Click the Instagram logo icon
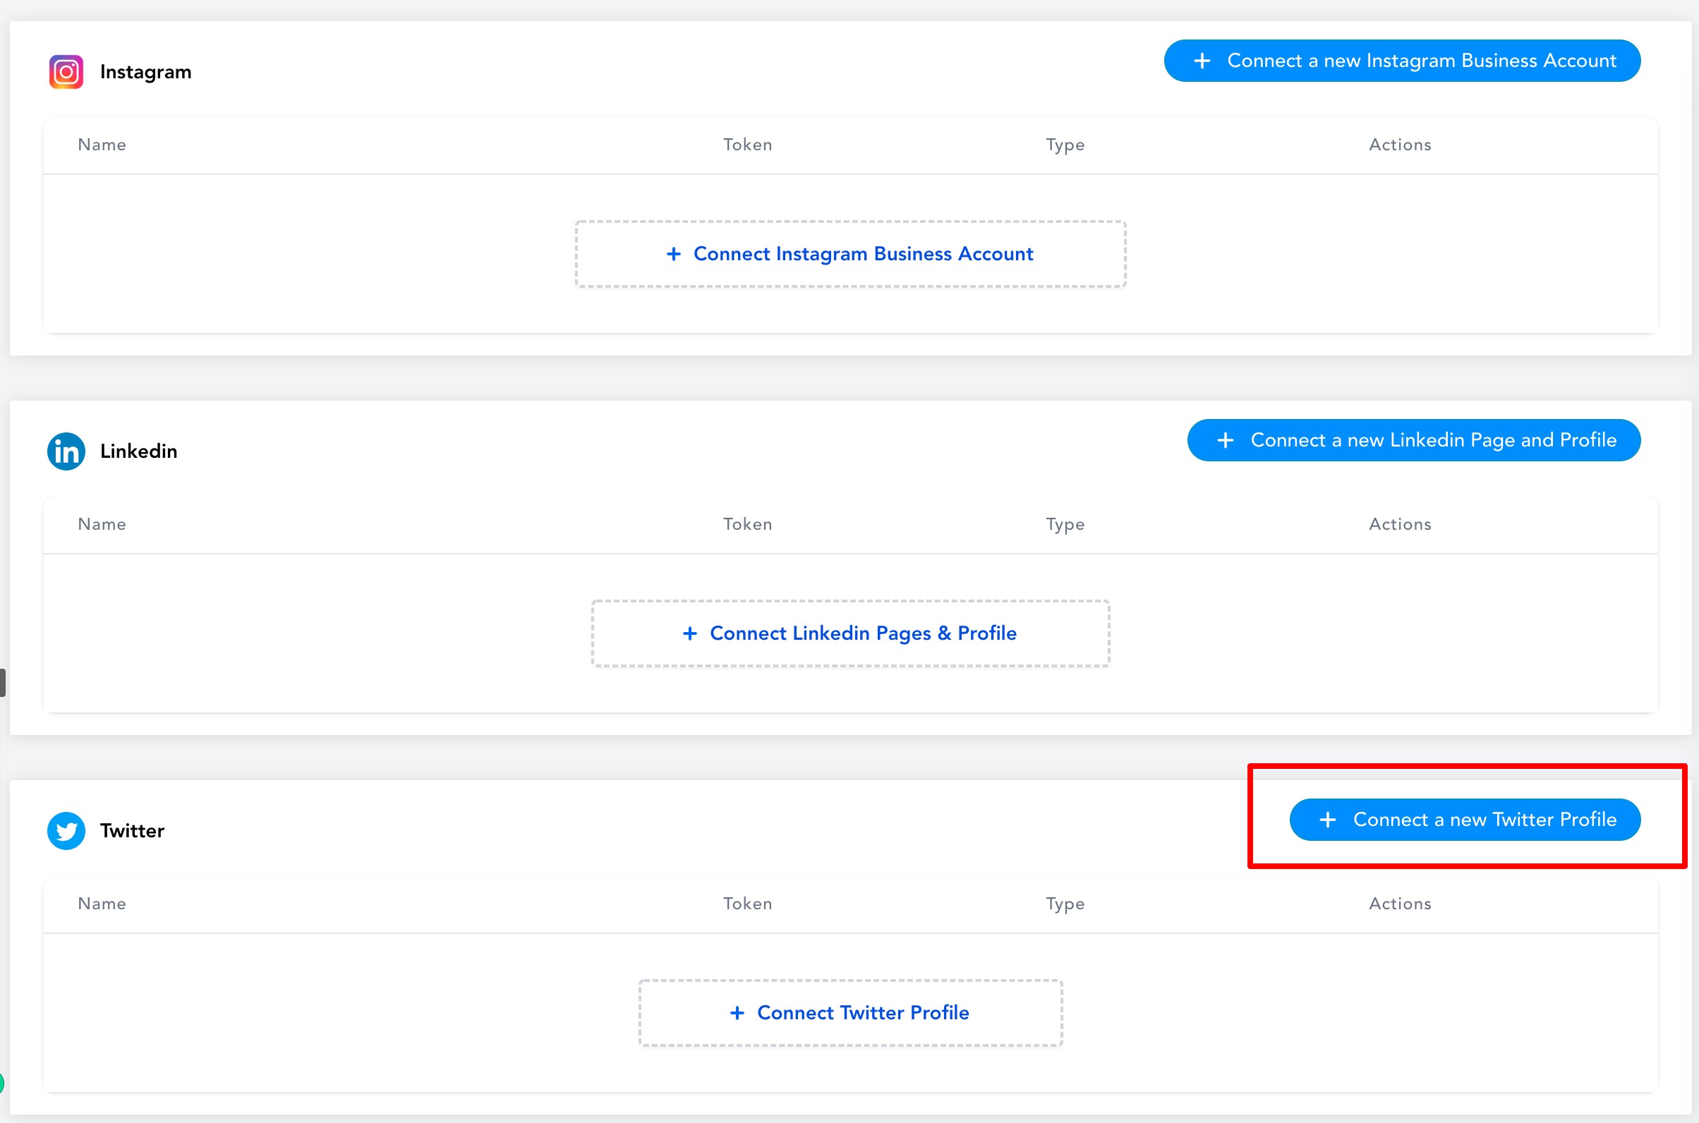Screen dimensions: 1699x1123 [x=66, y=72]
